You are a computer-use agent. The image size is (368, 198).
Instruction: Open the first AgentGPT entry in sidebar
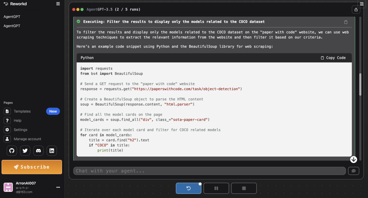[12, 17]
